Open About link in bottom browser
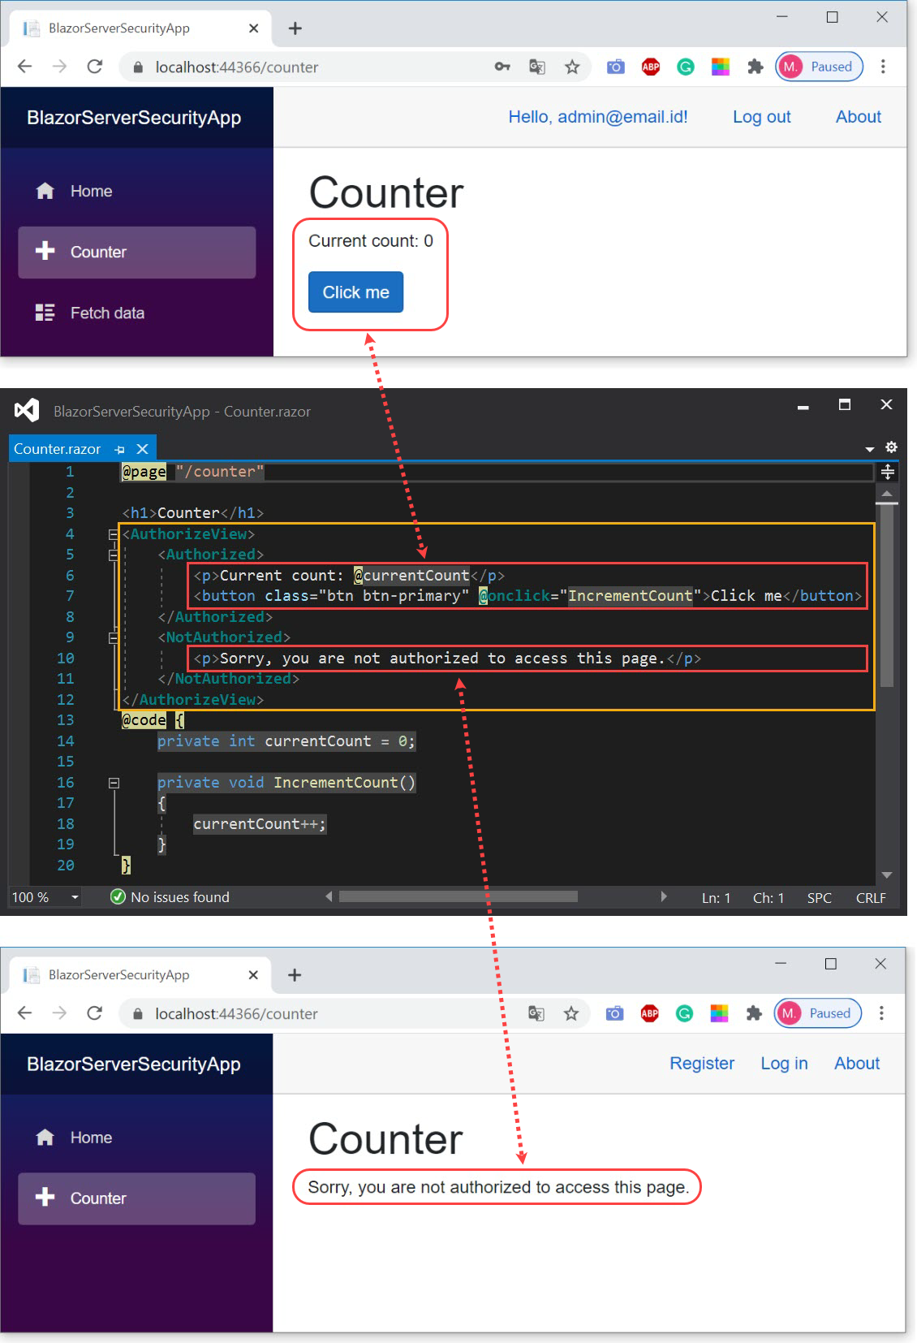This screenshot has height=1343, width=917. pyautogui.click(x=857, y=1064)
